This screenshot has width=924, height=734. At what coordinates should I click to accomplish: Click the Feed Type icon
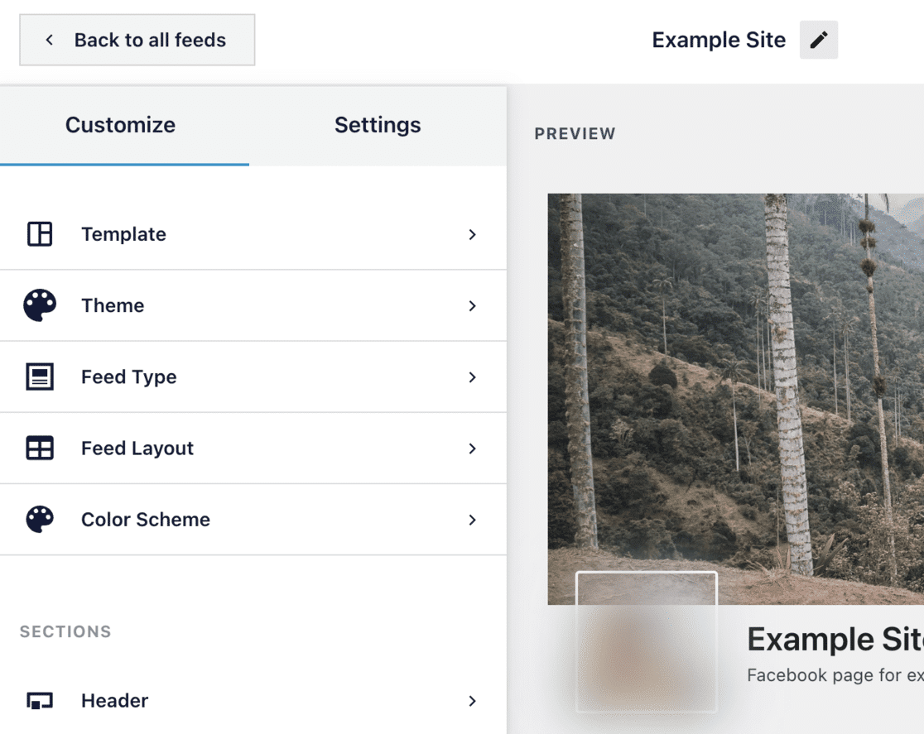pyautogui.click(x=40, y=377)
